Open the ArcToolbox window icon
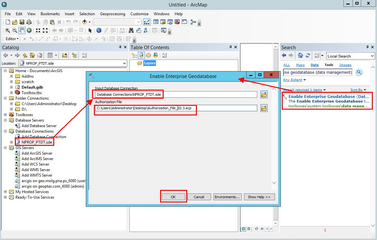This screenshot has width=377, height=240. point(177,22)
